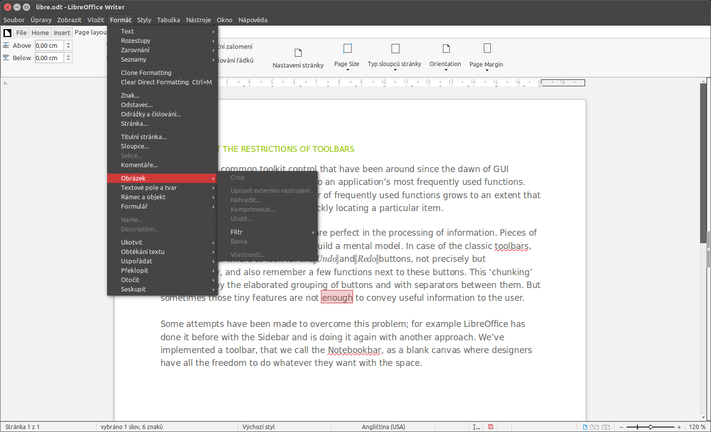Open the Nápověda menu
The height and width of the screenshot is (432, 711).
[253, 20]
